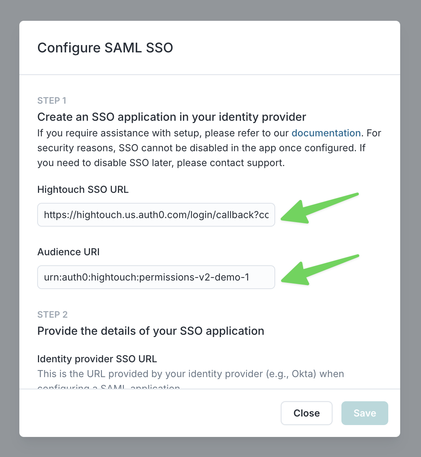Click the Okta example description text
Image resolution: width=421 pixels, height=457 pixels.
click(x=190, y=374)
